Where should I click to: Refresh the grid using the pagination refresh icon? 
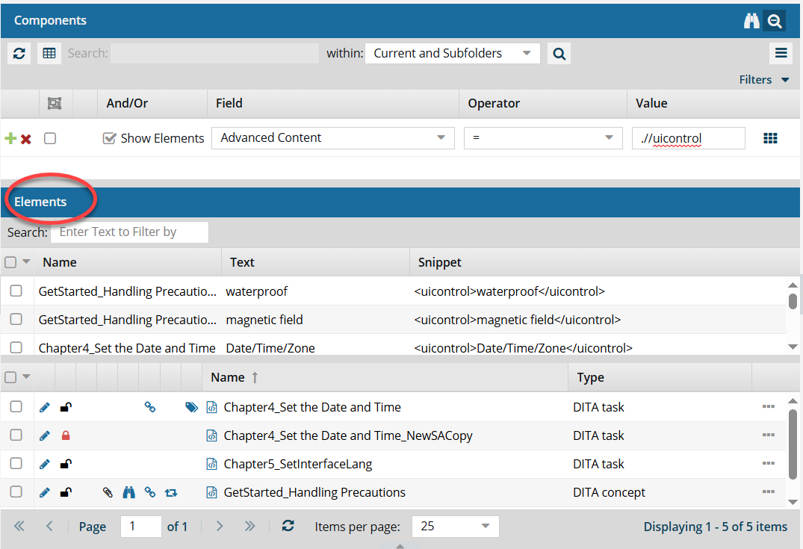pos(288,526)
